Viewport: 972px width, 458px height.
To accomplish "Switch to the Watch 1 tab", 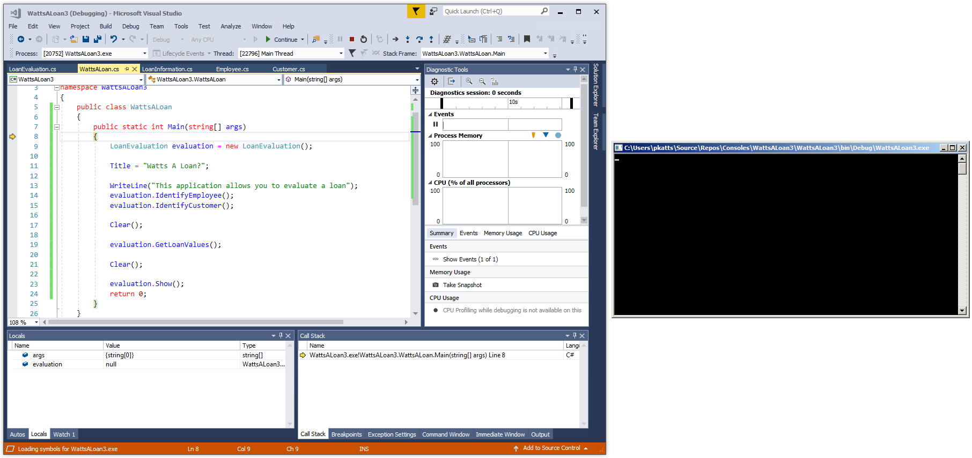I will pos(64,434).
